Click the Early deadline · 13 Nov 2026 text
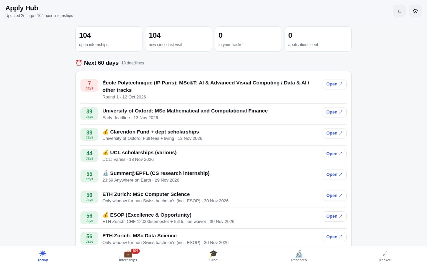The image size is (427, 267). (x=130, y=118)
